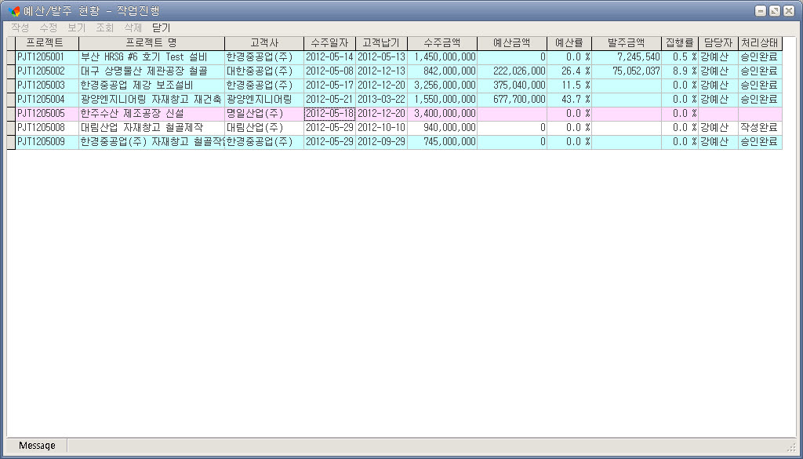Click the 닫기 menu item
This screenshot has width=803, height=459.
click(162, 27)
